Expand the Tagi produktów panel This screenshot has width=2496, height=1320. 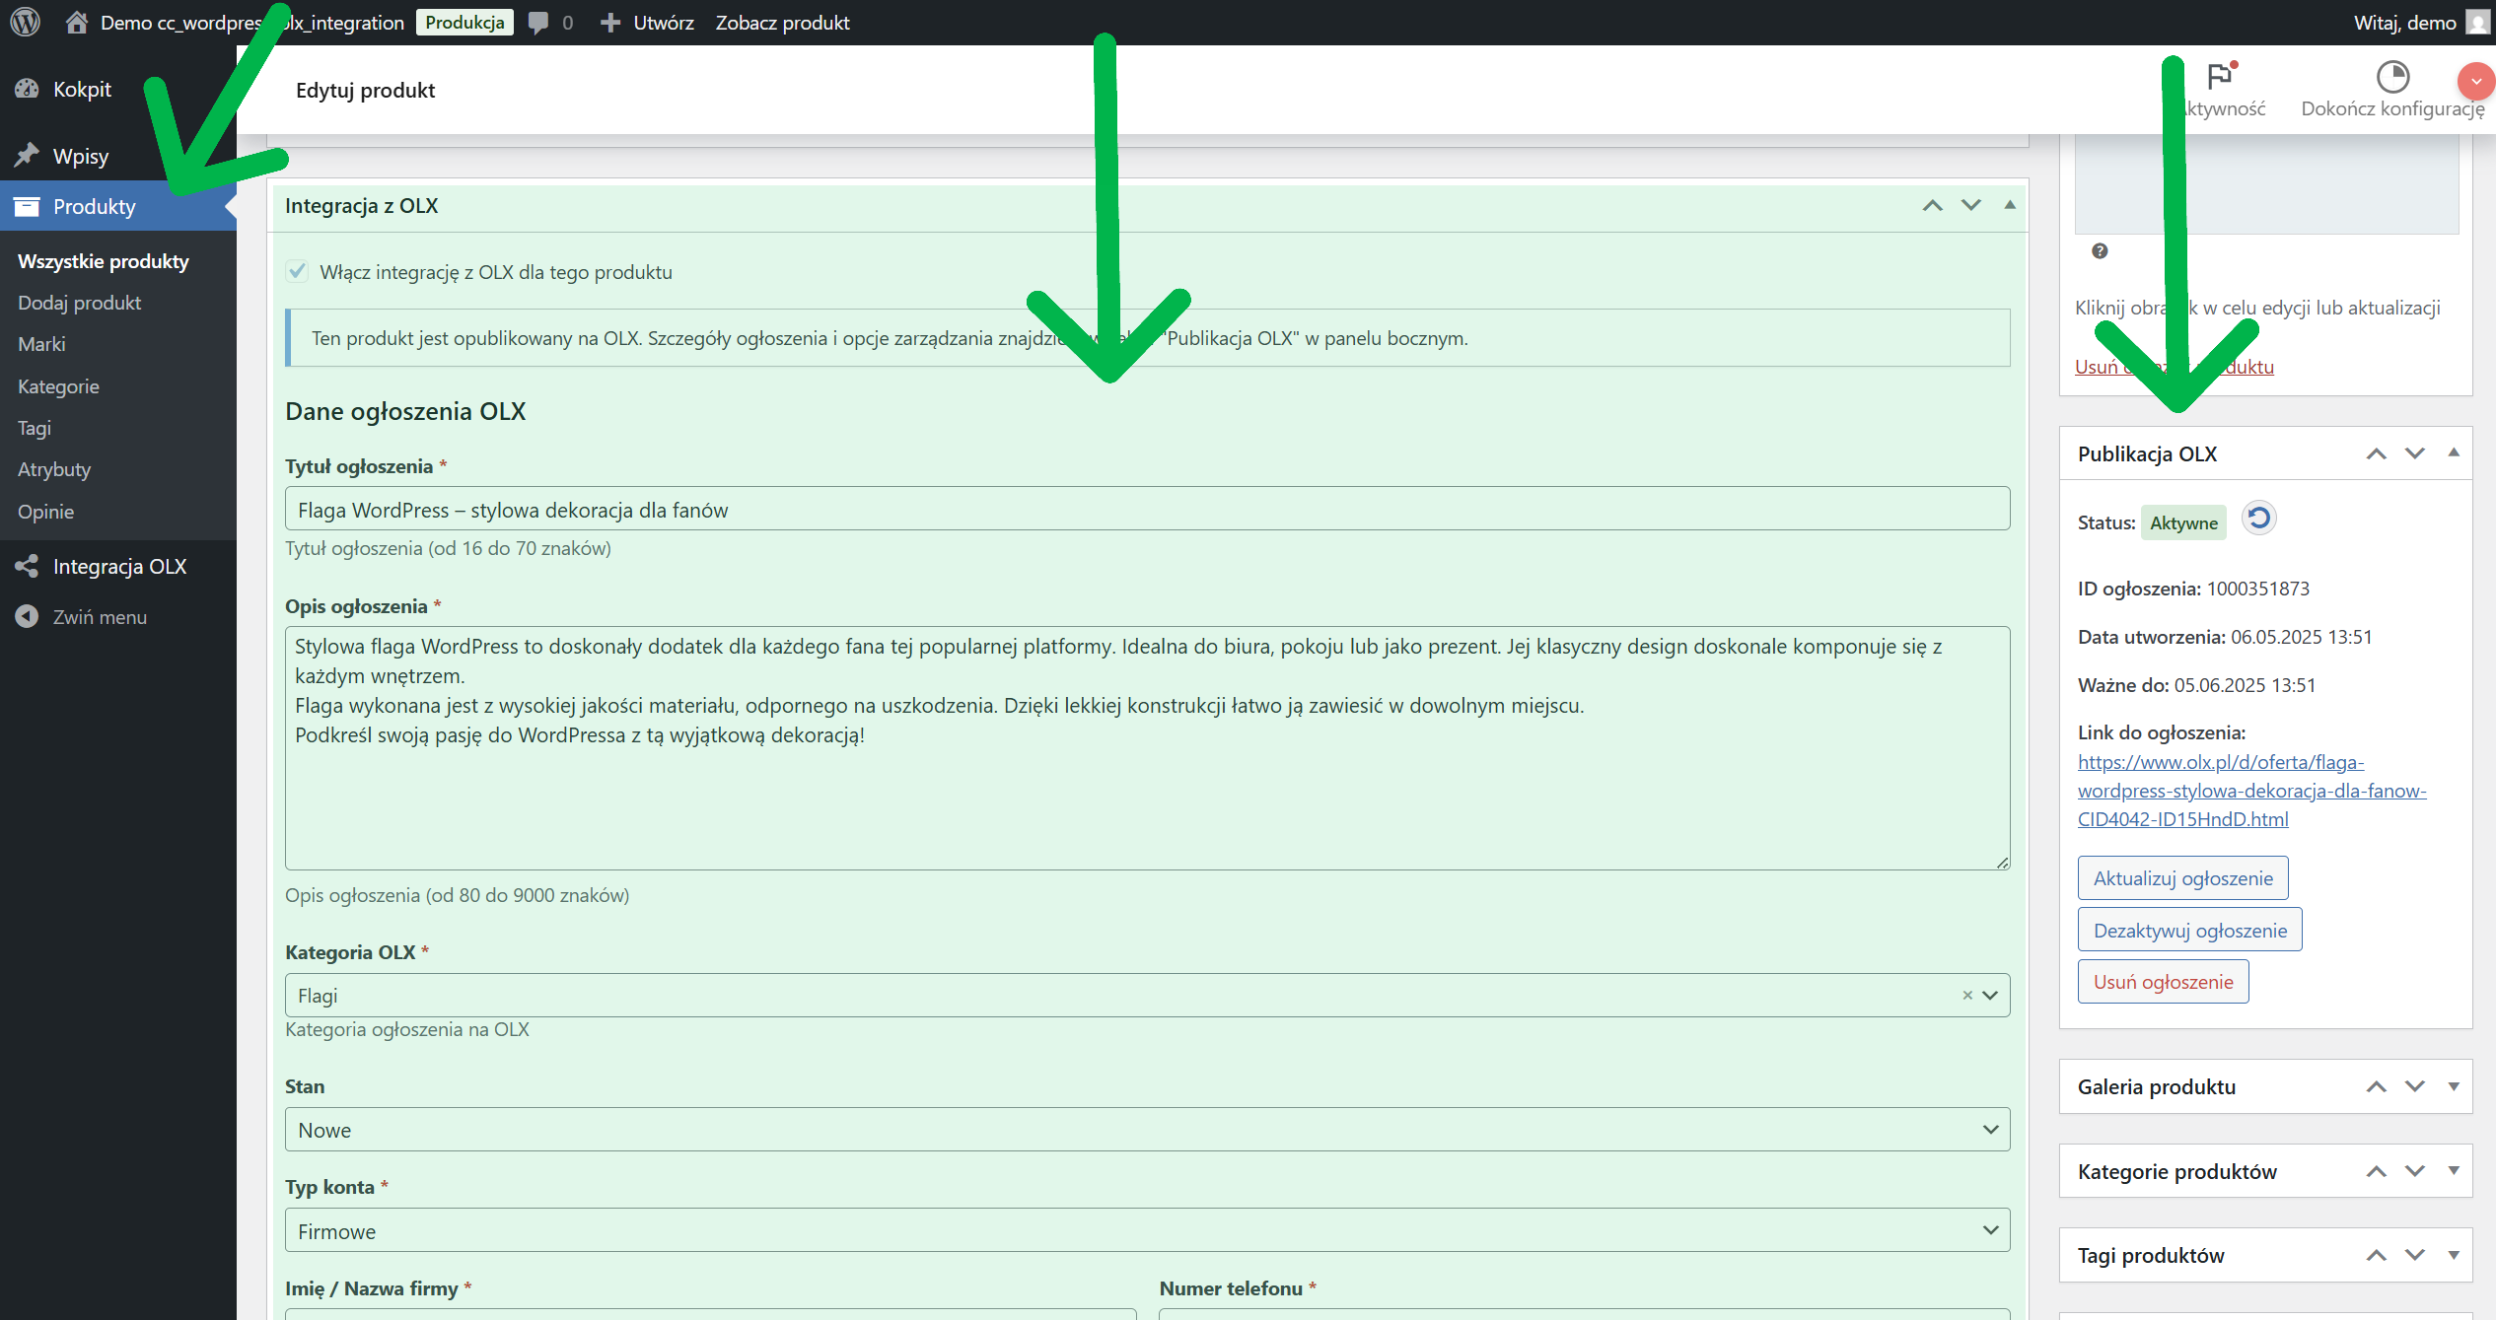2453,1255
